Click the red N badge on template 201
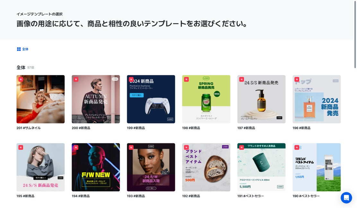This screenshot has width=357, height=208. [21, 79]
